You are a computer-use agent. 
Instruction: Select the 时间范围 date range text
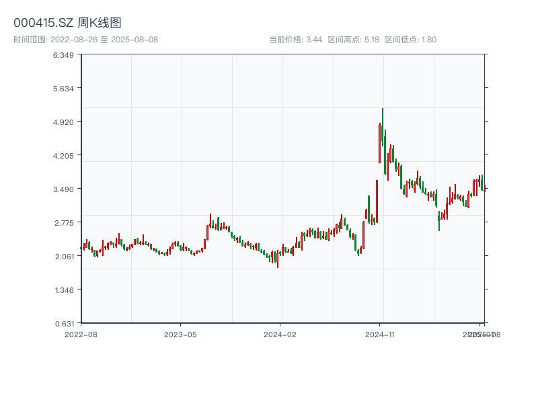(85, 40)
